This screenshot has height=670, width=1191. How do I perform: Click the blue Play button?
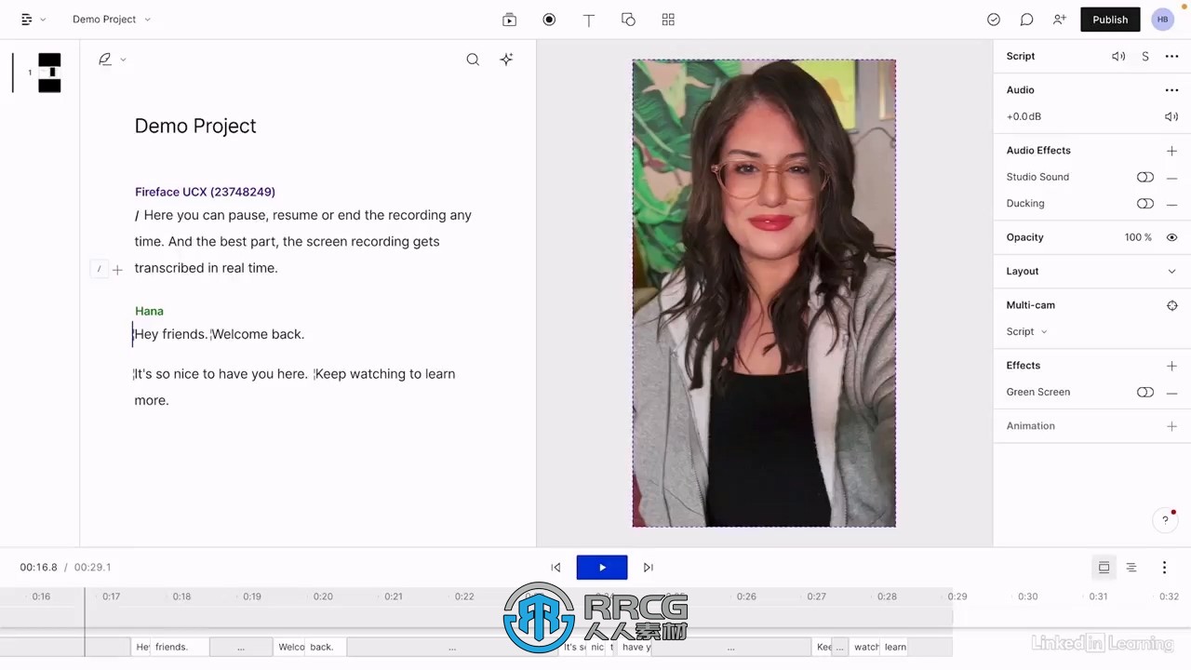602,568
